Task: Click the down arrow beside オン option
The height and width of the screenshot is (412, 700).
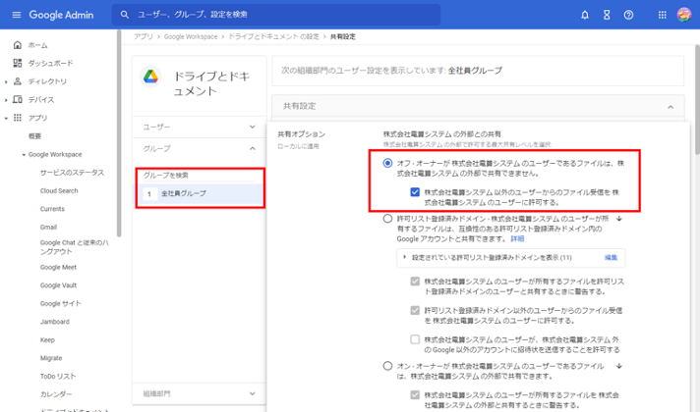Action: [619, 366]
